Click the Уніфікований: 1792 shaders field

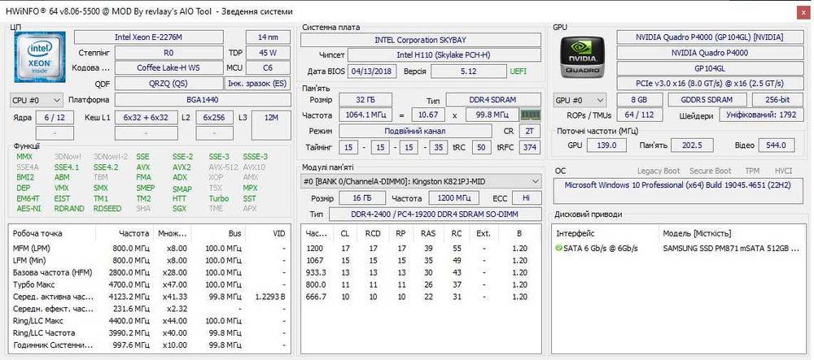tap(761, 115)
